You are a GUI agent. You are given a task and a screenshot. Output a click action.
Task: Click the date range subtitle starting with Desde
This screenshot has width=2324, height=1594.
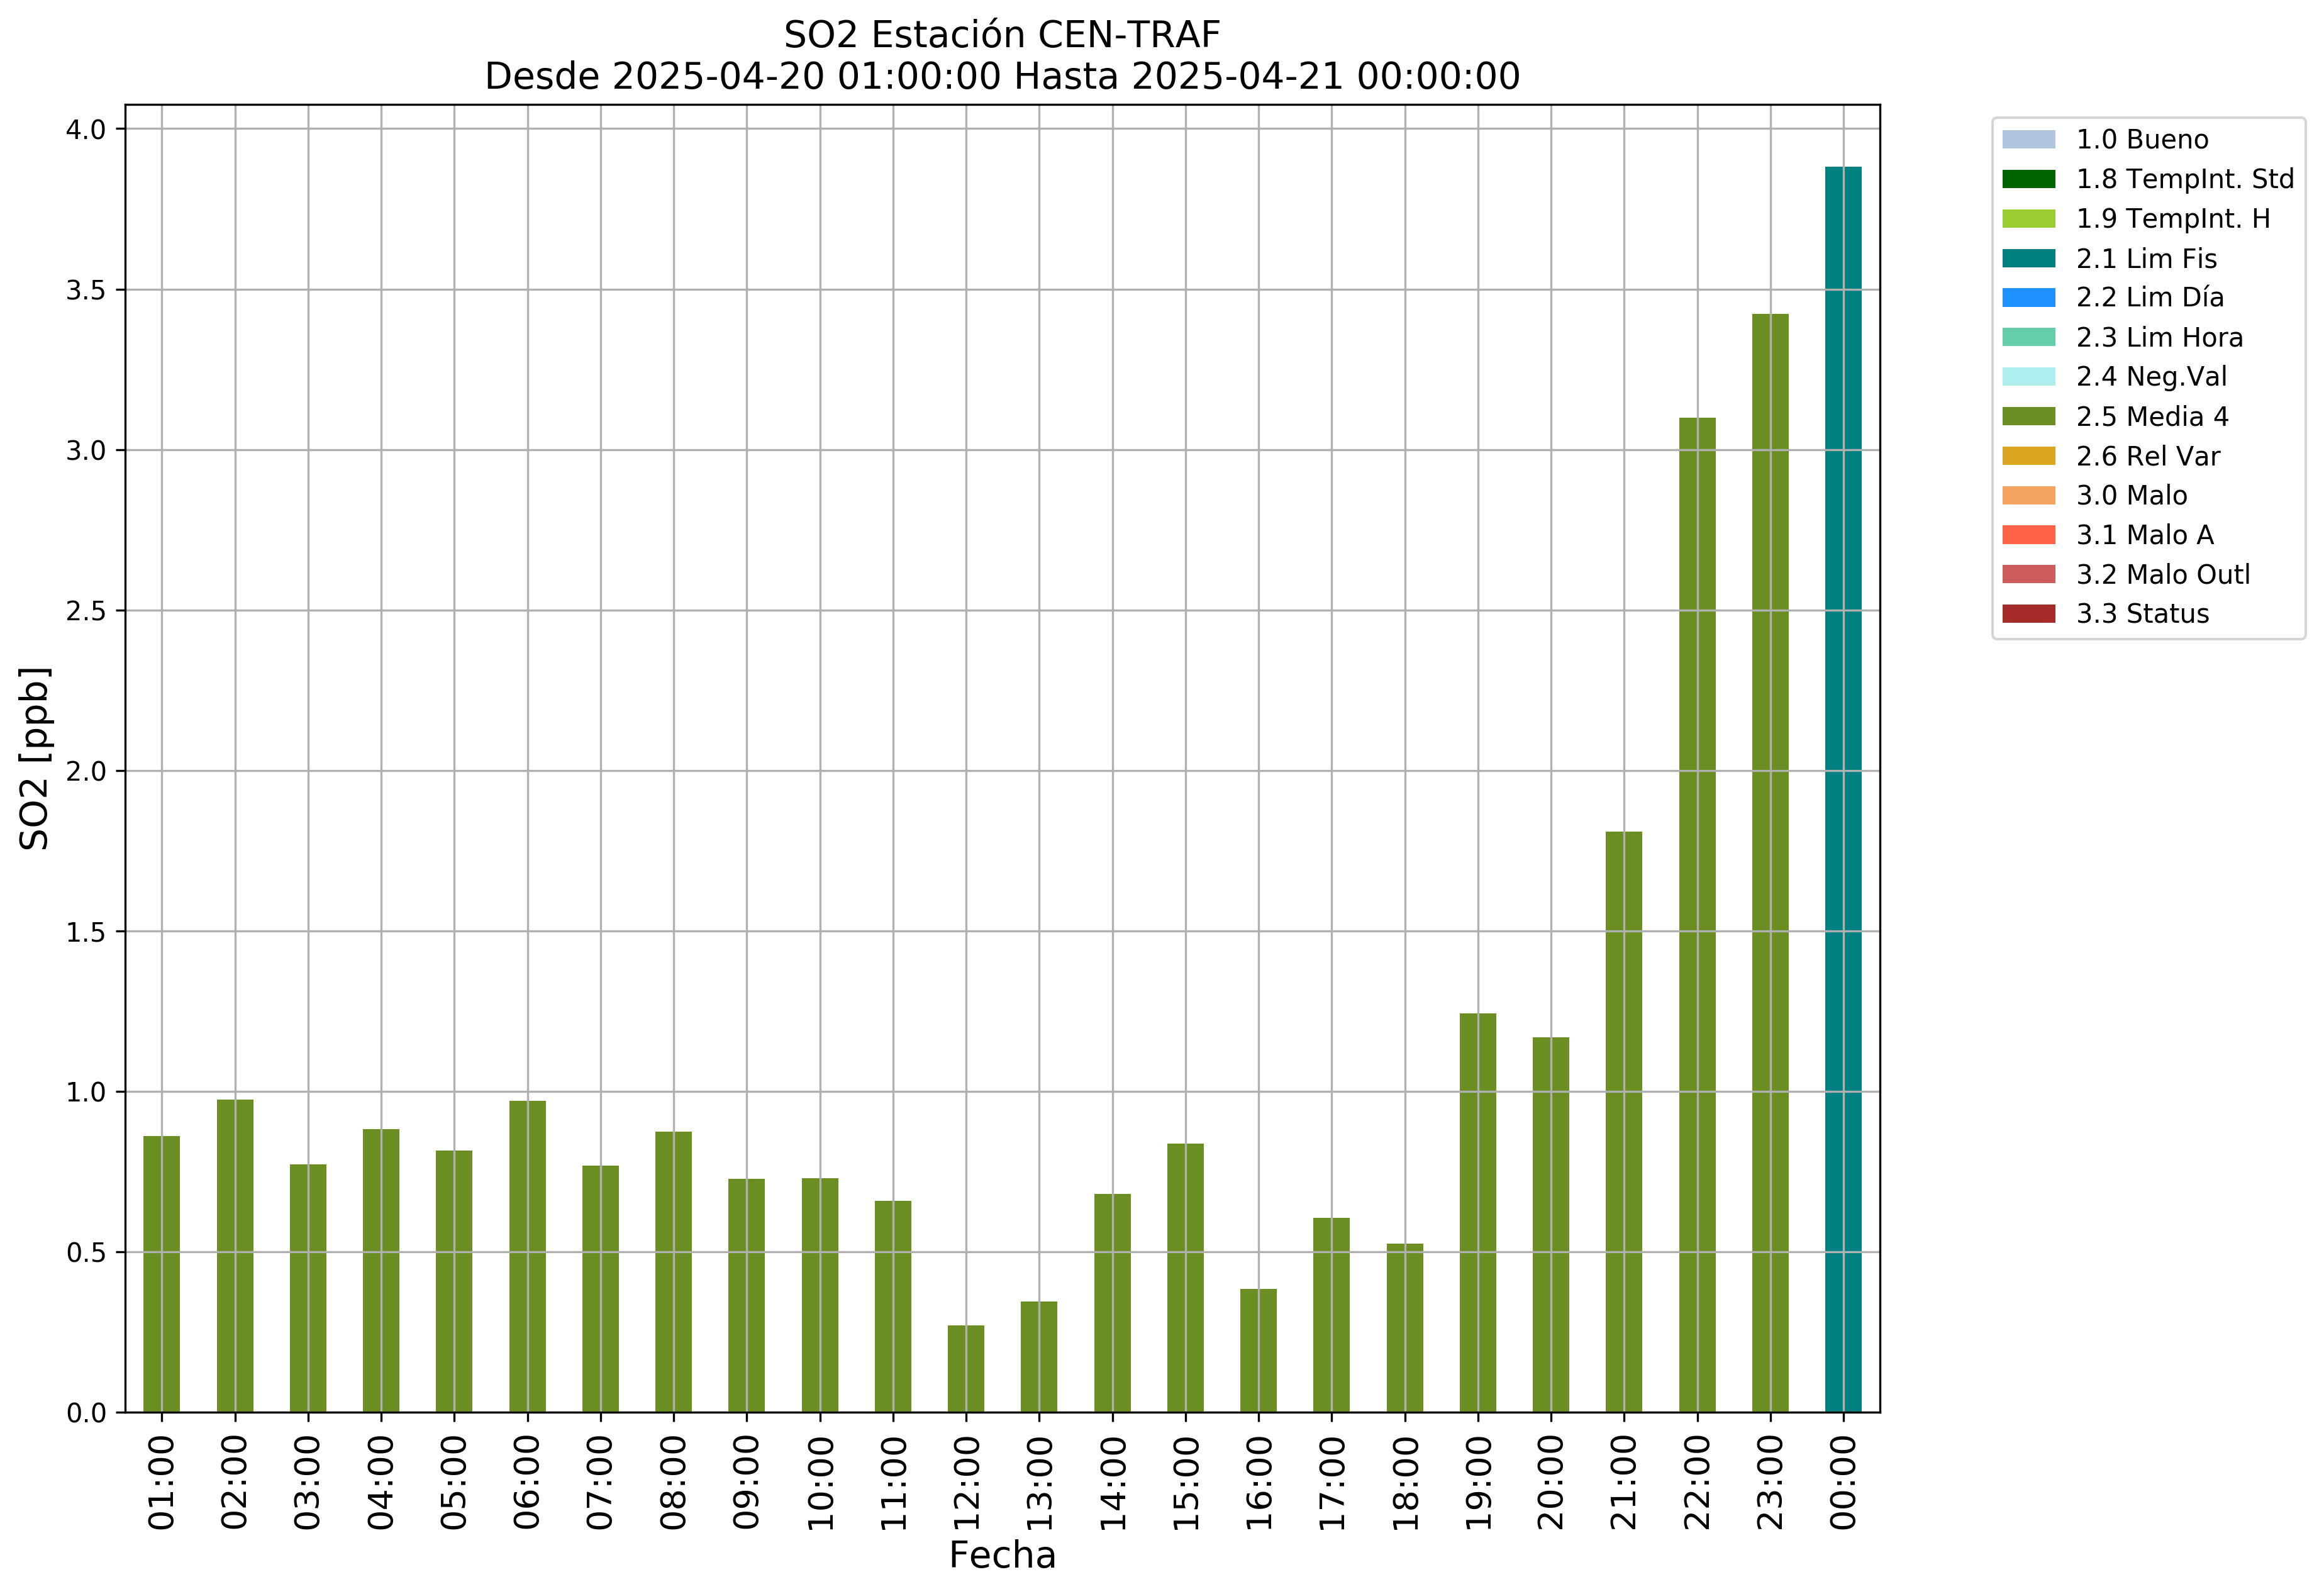[1002, 76]
